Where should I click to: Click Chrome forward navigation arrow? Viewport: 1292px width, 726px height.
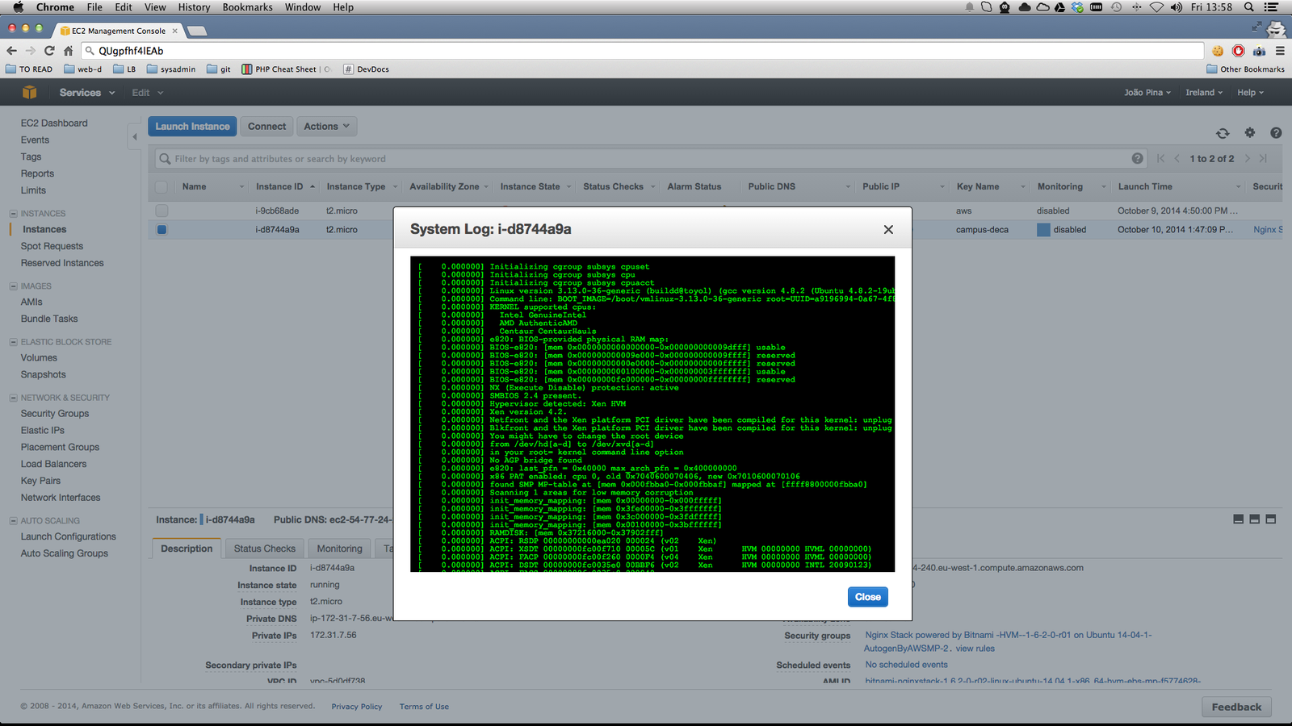click(30, 50)
